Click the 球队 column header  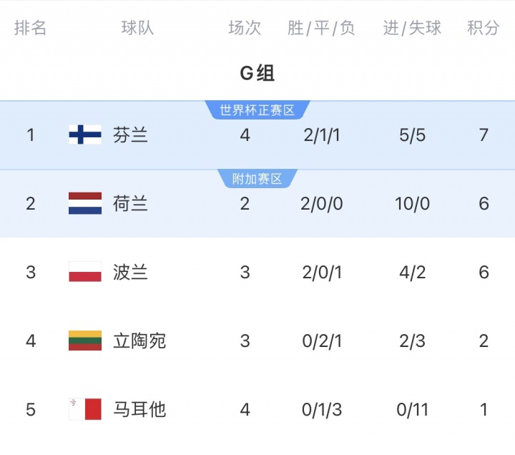(x=137, y=28)
